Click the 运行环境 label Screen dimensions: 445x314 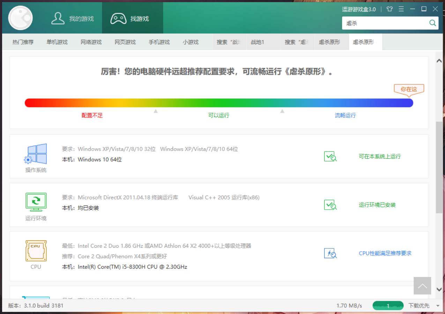(36, 218)
